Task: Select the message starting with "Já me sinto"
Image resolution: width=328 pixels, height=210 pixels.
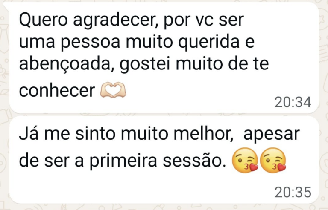Action: coord(164,160)
